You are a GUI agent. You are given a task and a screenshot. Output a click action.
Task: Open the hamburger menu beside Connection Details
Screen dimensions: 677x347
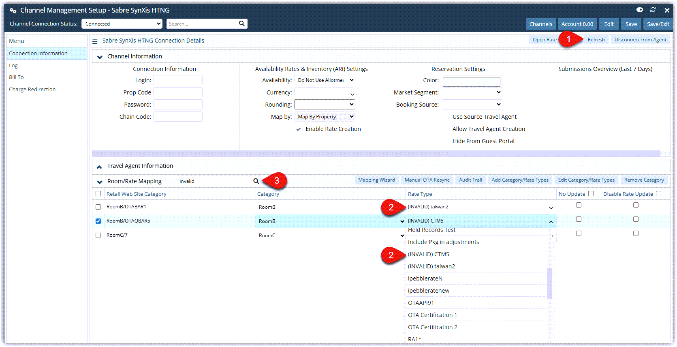pos(95,41)
